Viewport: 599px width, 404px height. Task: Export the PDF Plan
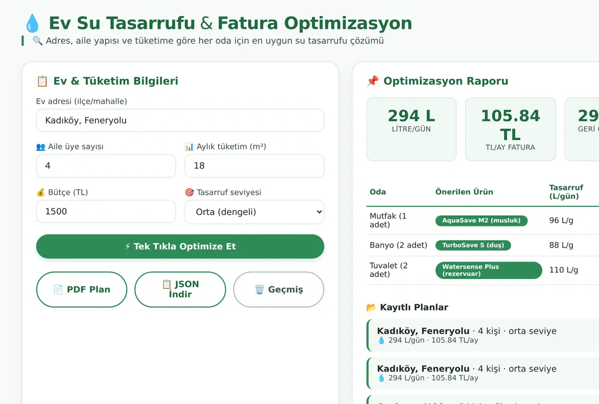[82, 289]
